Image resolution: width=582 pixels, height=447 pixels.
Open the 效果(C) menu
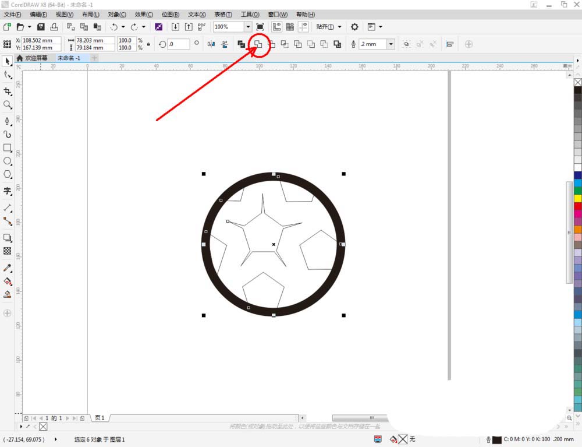(x=144, y=15)
